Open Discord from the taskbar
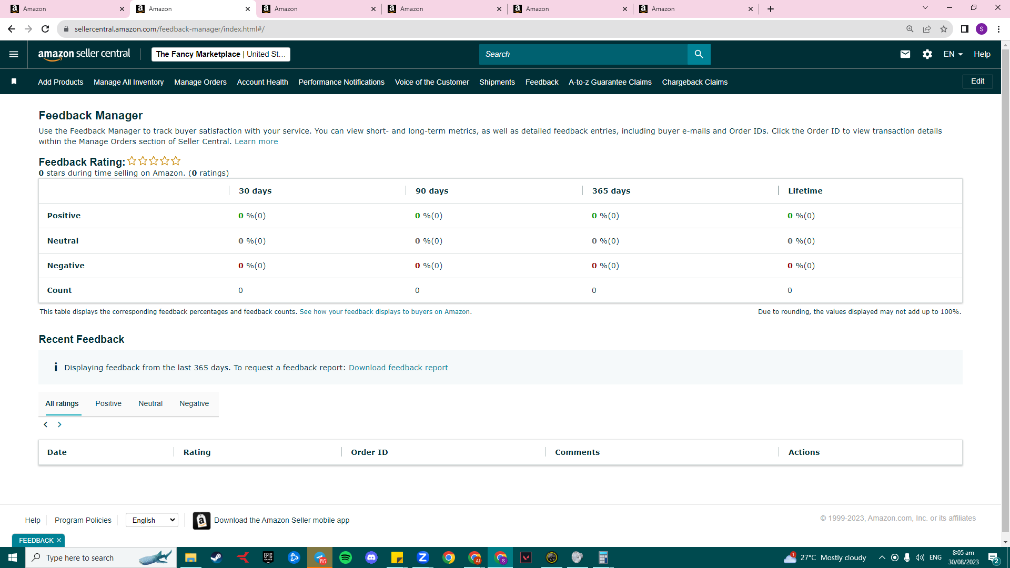The image size is (1010, 568). [x=371, y=557]
